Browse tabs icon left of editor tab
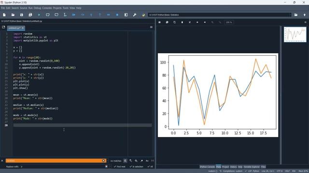The height and width of the screenshot is (173, 309). [x=3, y=27]
